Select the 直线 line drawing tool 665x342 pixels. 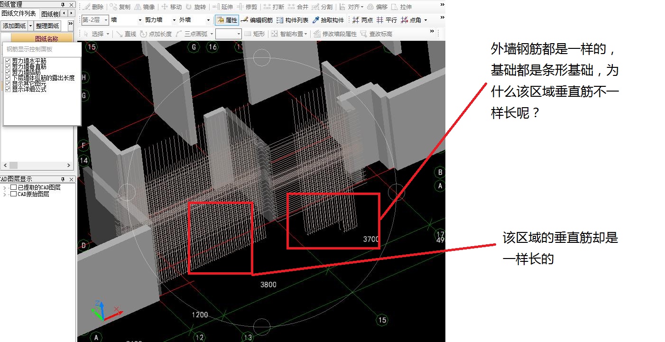(x=126, y=34)
